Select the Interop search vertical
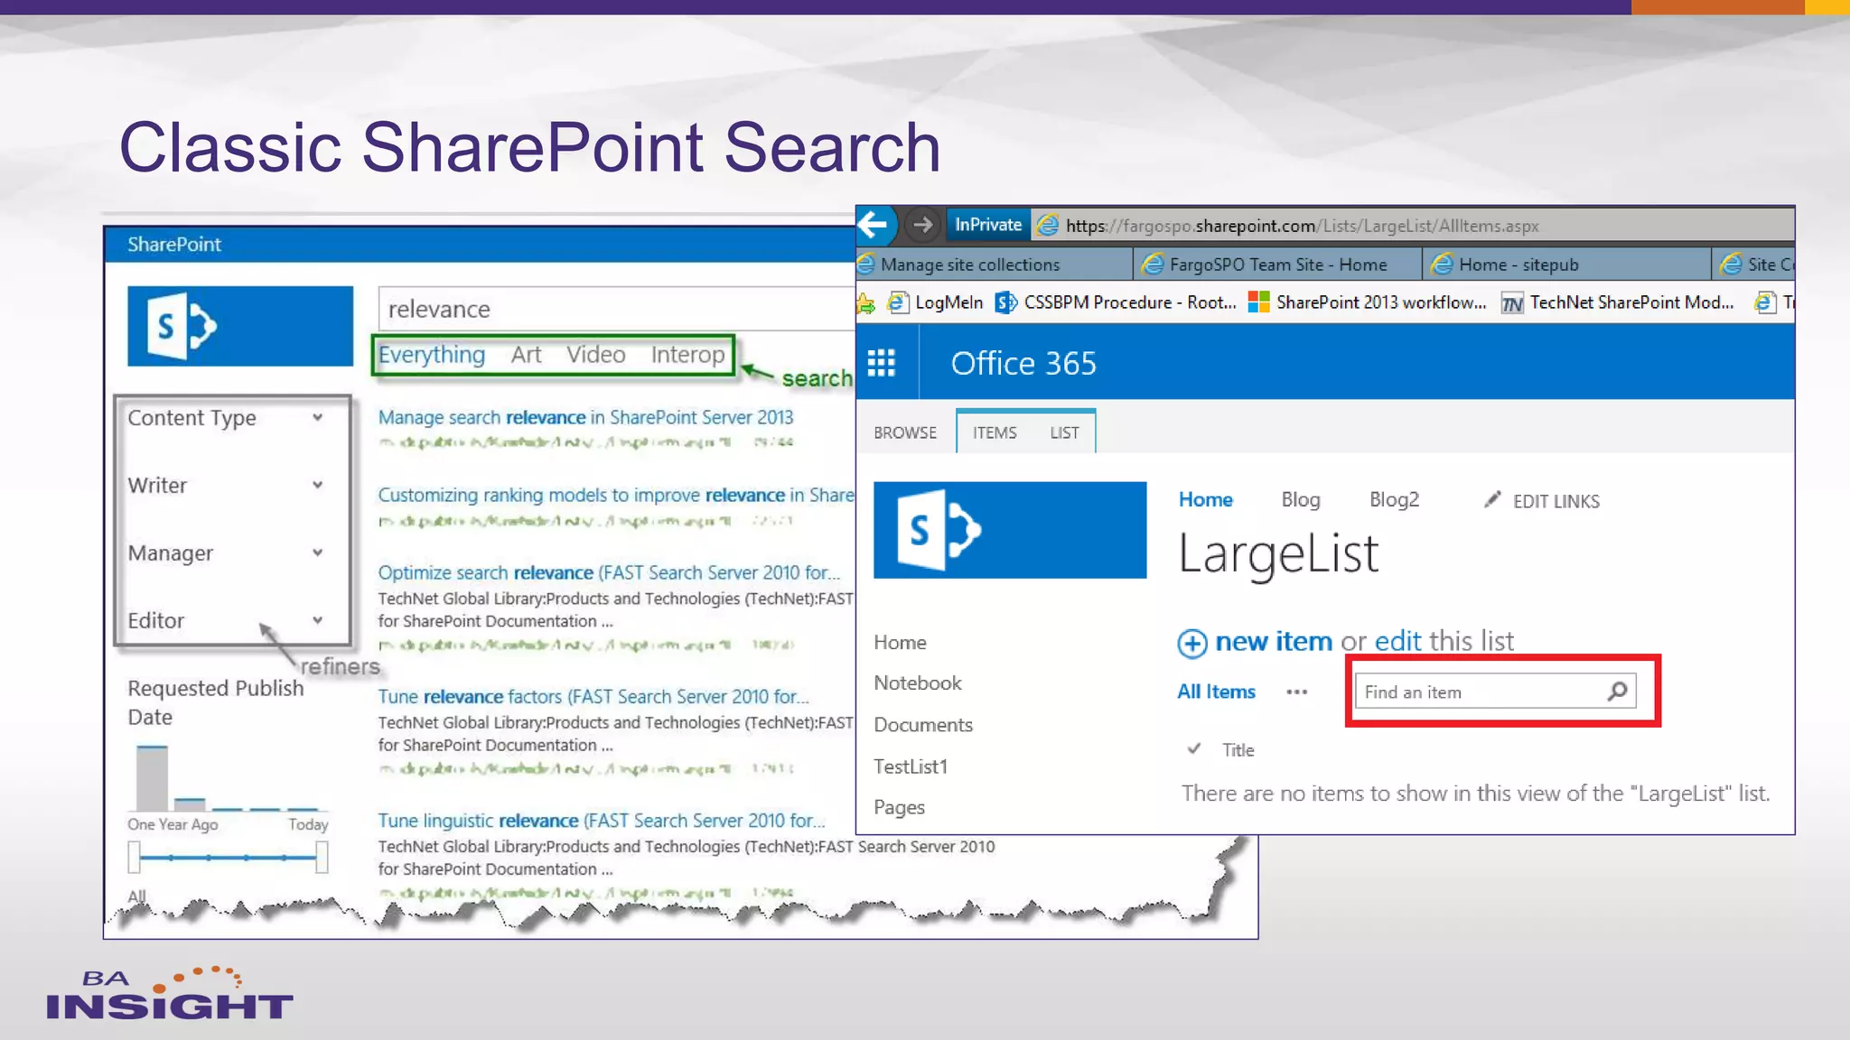Screen dimensions: 1850x1040 pyautogui.click(x=687, y=355)
